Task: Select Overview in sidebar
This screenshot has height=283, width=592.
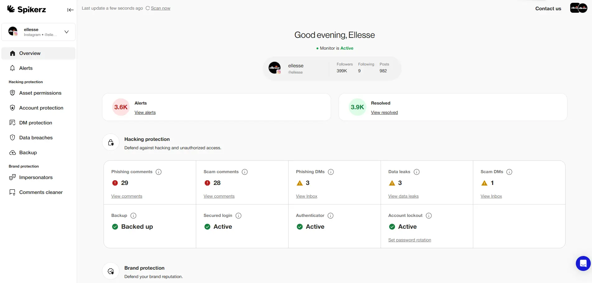Action: tap(39, 53)
